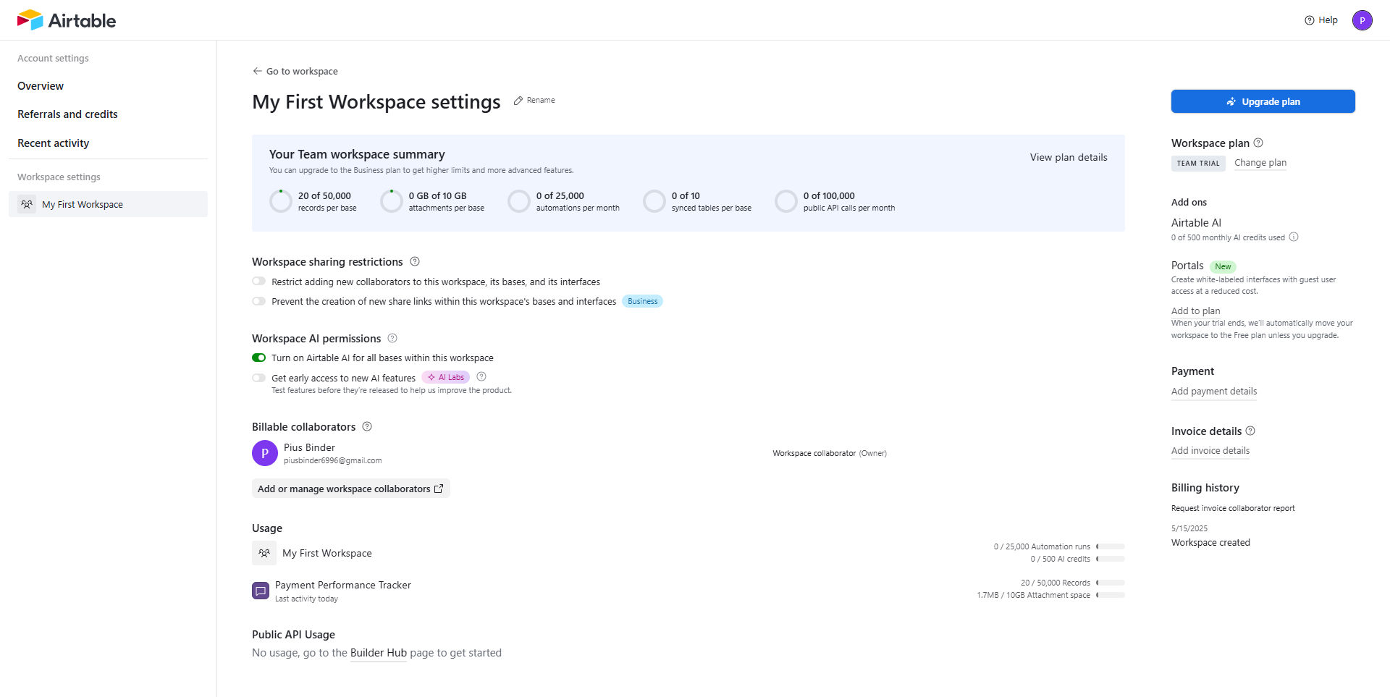The image size is (1390, 697).
Task: Toggle prevent creation of new share links
Action: tap(258, 301)
